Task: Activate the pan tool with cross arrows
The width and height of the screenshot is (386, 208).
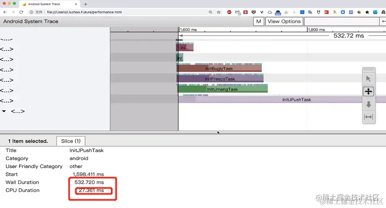Action: pyautogui.click(x=368, y=91)
